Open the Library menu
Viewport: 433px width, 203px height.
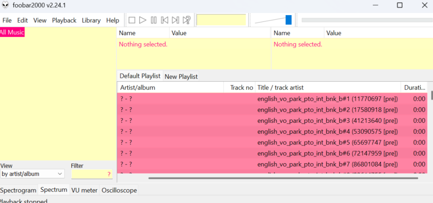click(91, 20)
